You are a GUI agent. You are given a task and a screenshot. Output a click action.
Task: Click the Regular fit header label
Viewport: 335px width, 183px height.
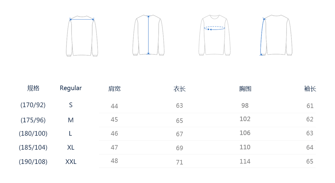tap(71, 88)
